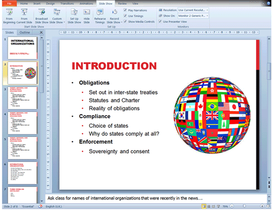Open the Resolution dropdown
Screen dimensions: 273x211
207,10
